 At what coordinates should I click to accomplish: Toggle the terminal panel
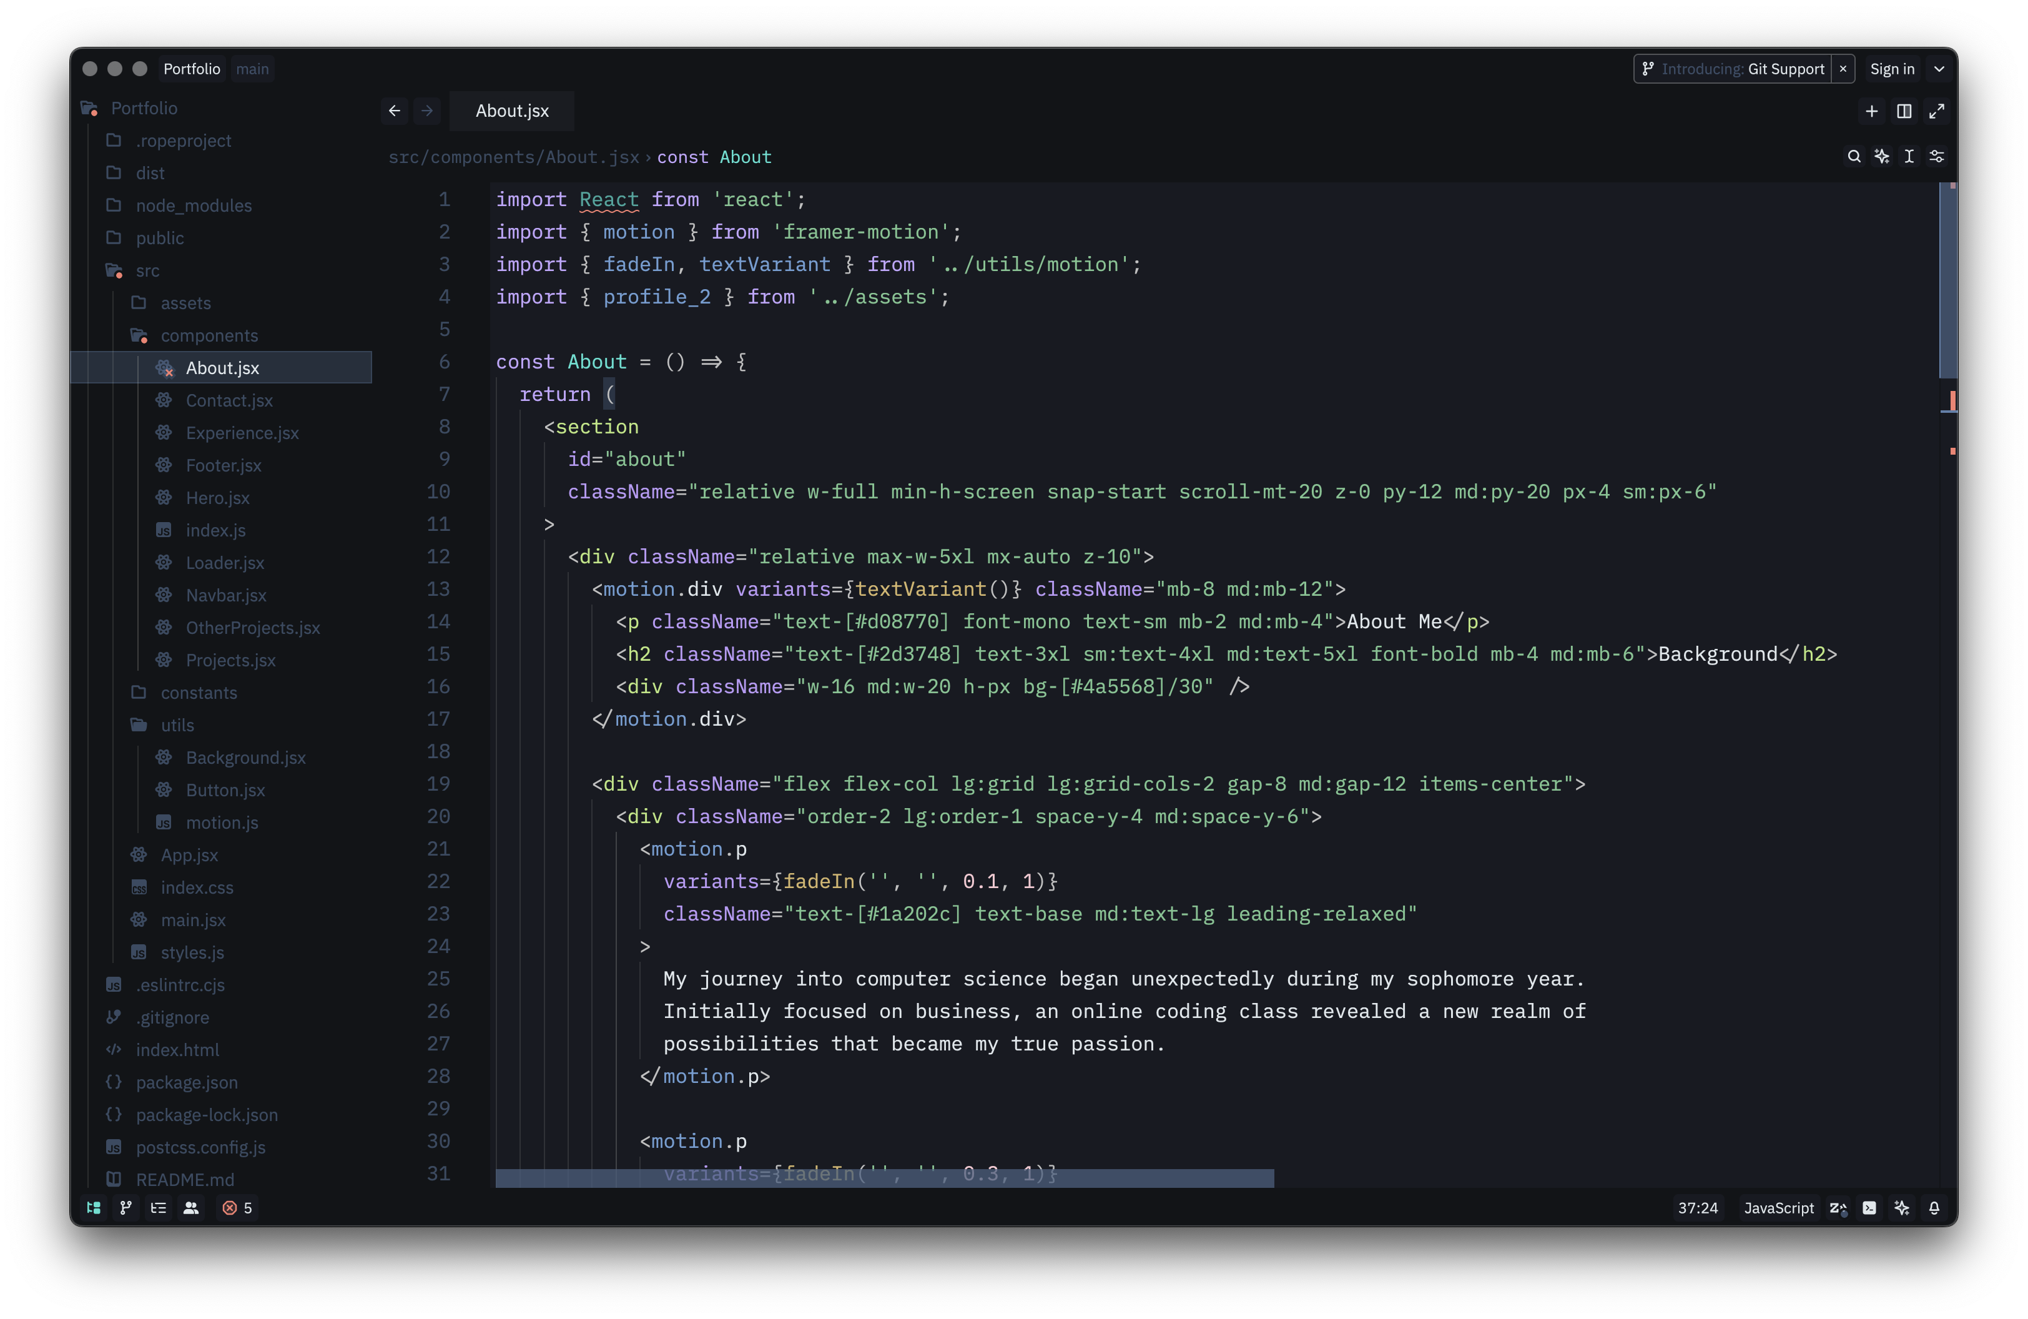1869,1207
